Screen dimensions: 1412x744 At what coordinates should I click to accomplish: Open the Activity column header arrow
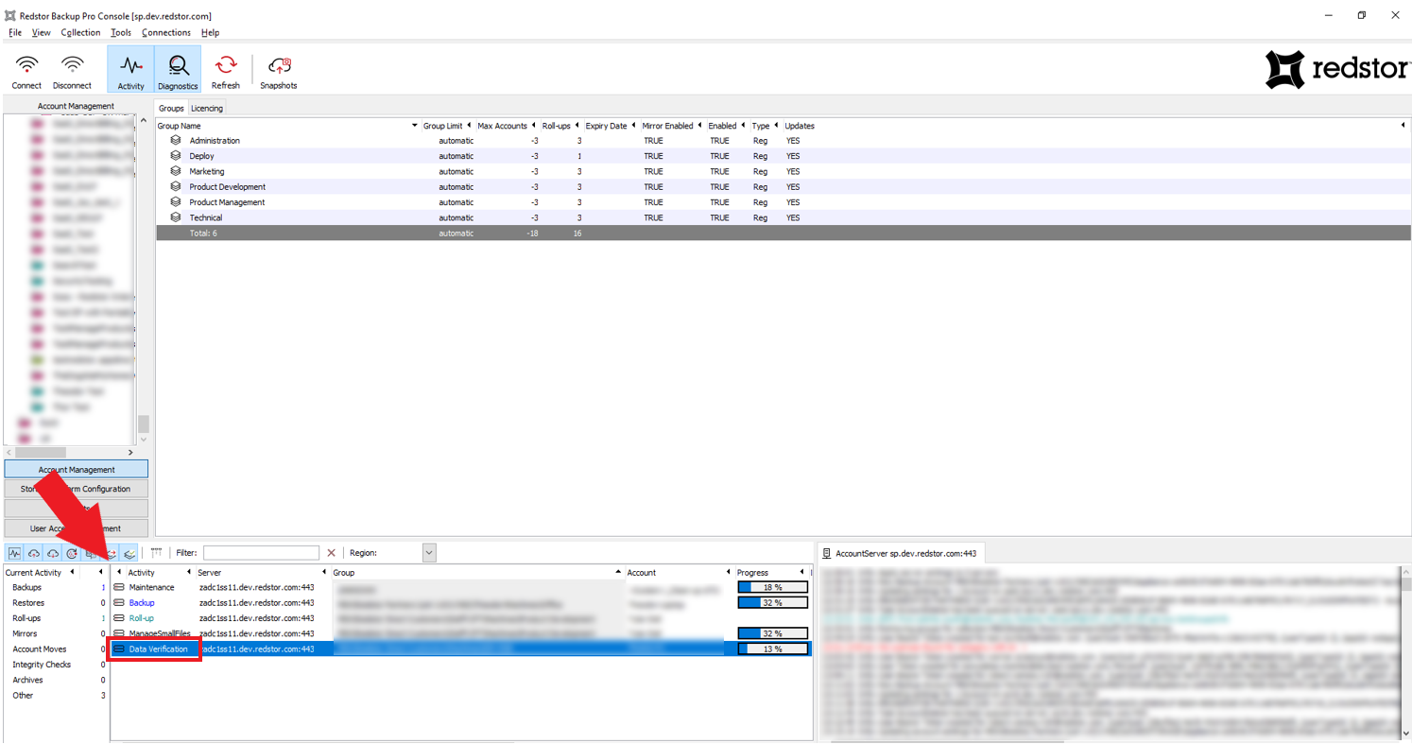click(189, 573)
